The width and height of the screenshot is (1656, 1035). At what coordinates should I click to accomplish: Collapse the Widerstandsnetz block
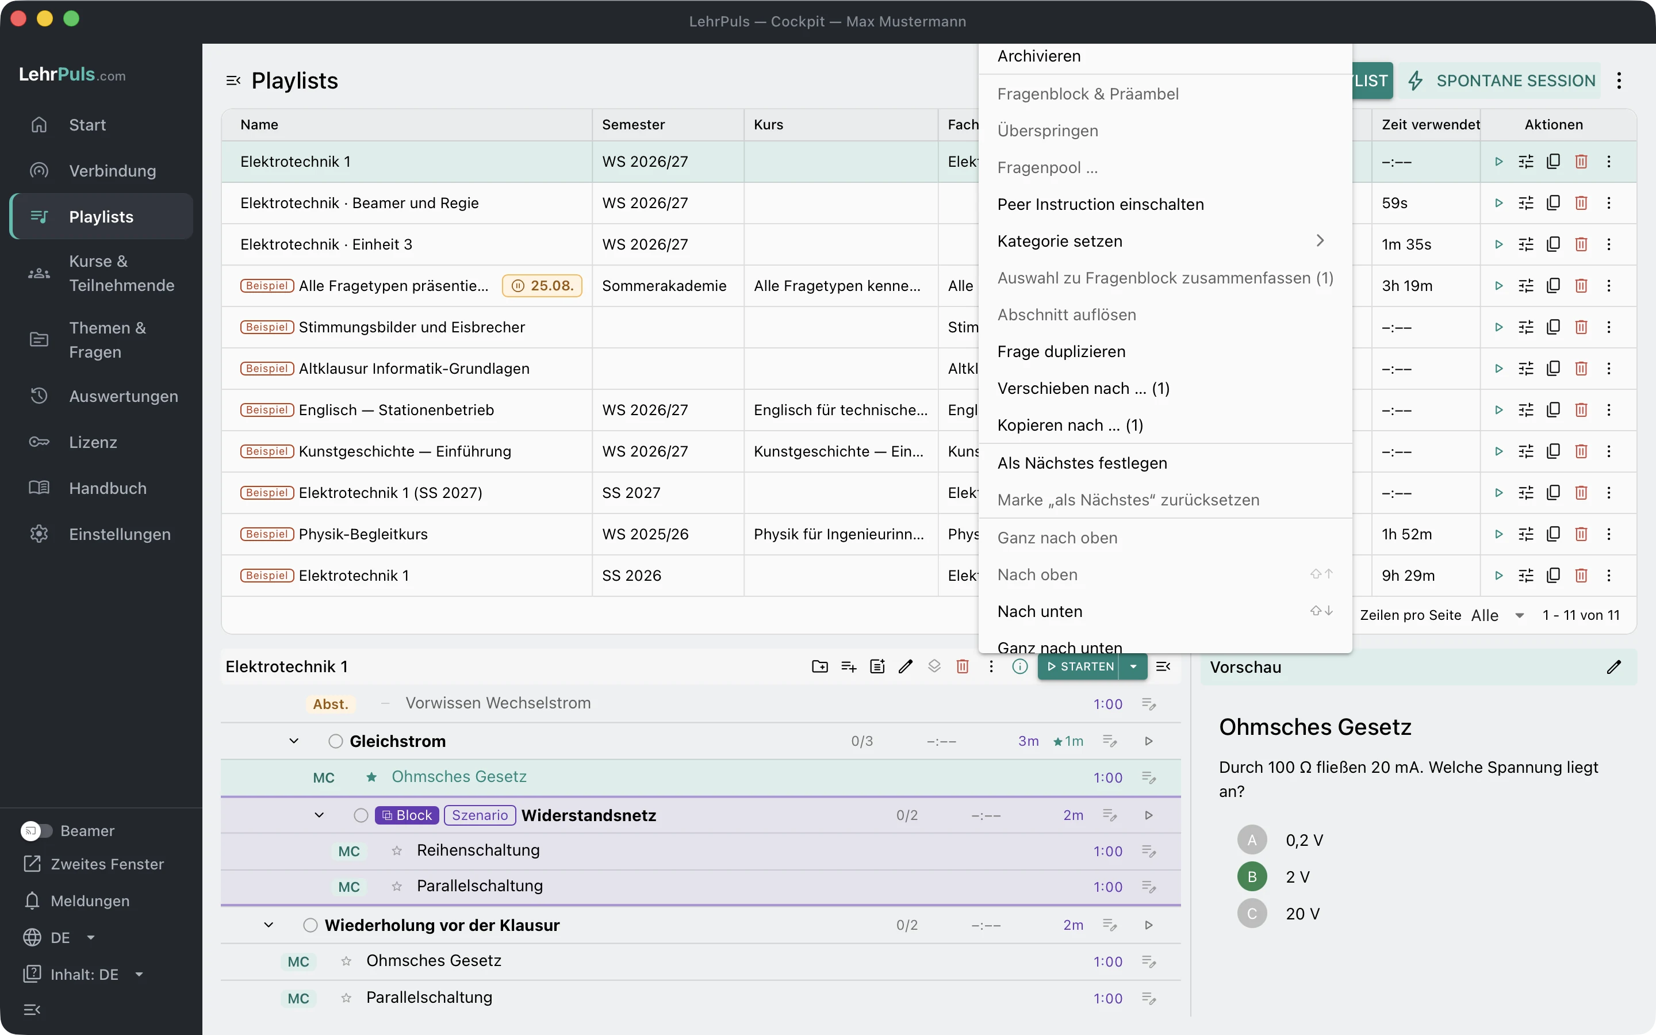(x=319, y=815)
